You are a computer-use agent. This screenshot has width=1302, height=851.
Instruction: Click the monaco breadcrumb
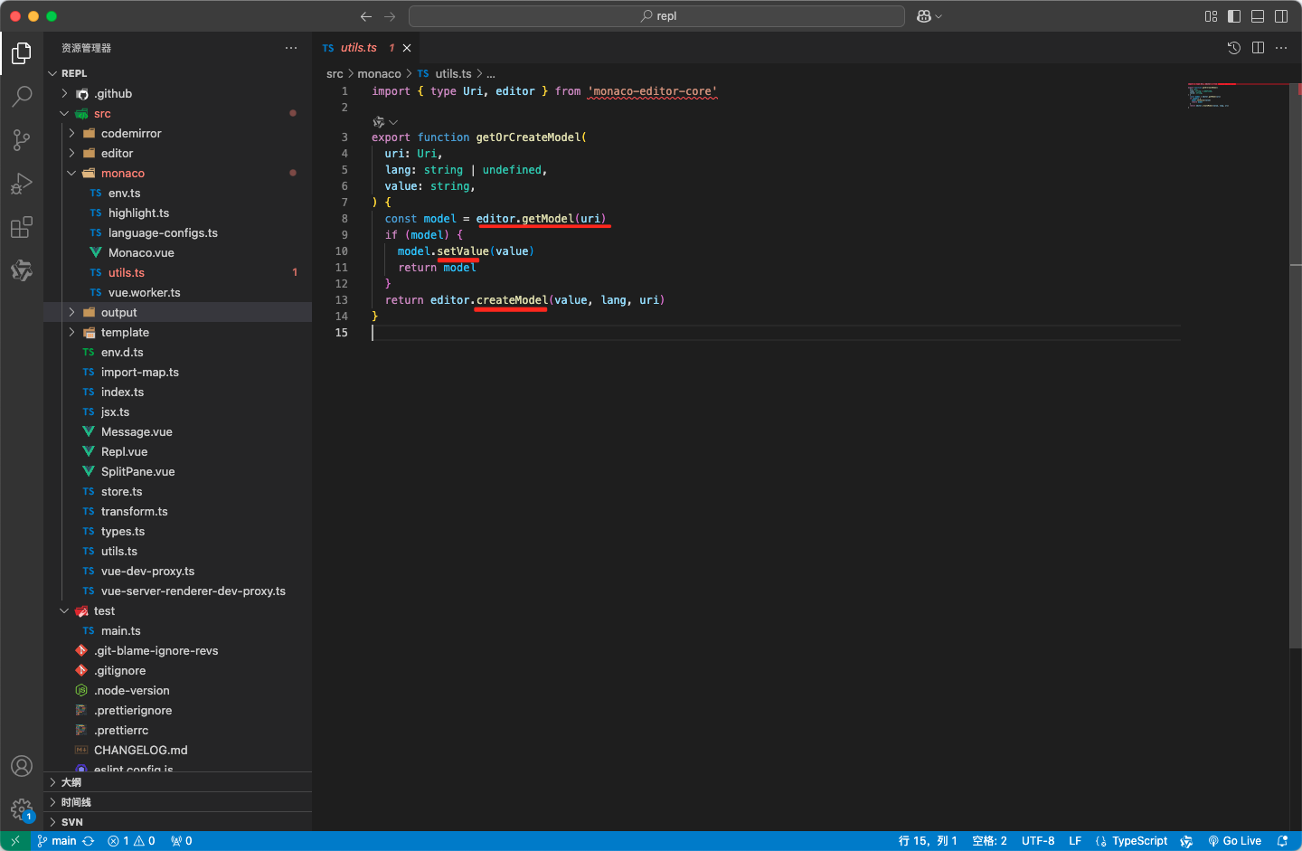pos(379,73)
